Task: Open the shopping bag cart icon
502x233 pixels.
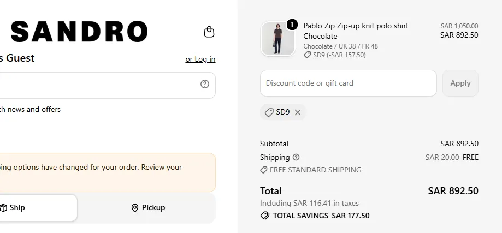Action: [x=209, y=32]
